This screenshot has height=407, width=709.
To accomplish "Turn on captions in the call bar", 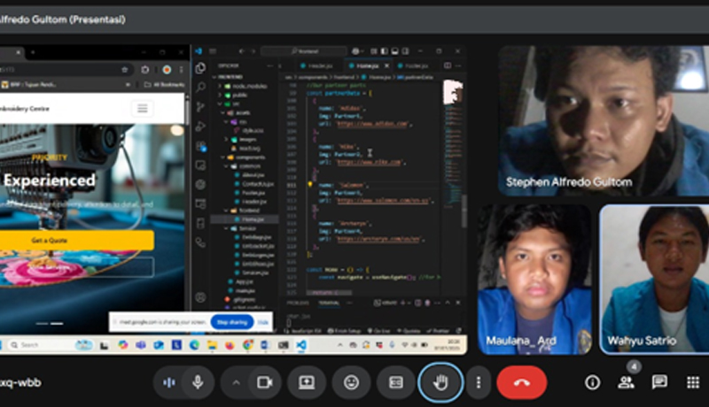I will pyautogui.click(x=395, y=382).
